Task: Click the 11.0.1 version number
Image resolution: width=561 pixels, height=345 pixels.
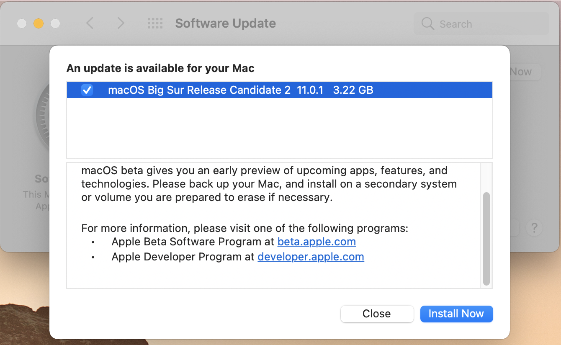Action: click(310, 90)
